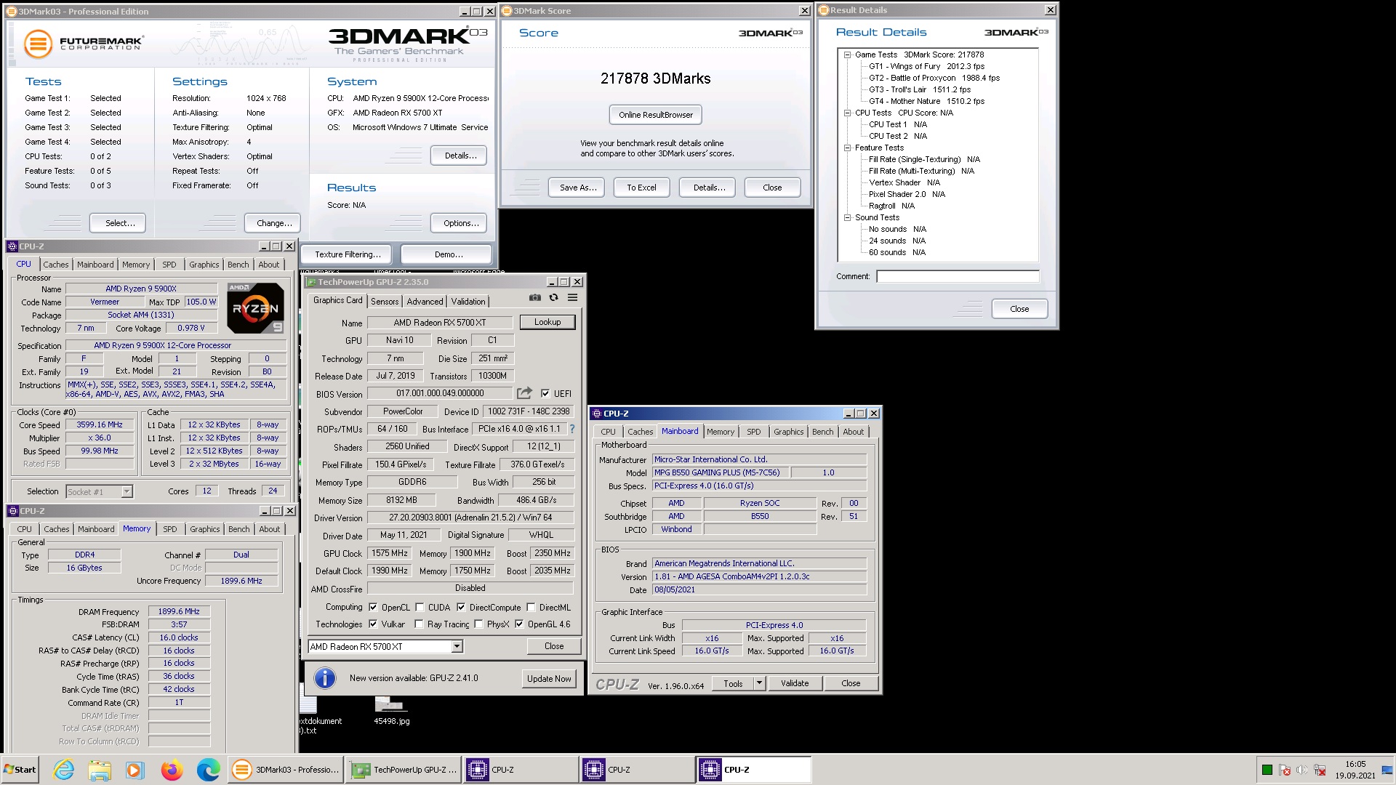
Task: Open Action Center flag in system tray
Action: point(1285,770)
